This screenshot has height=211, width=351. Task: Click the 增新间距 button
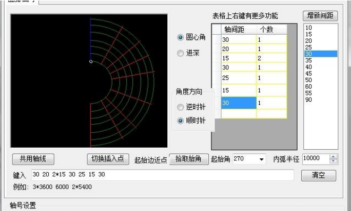tap(320, 16)
